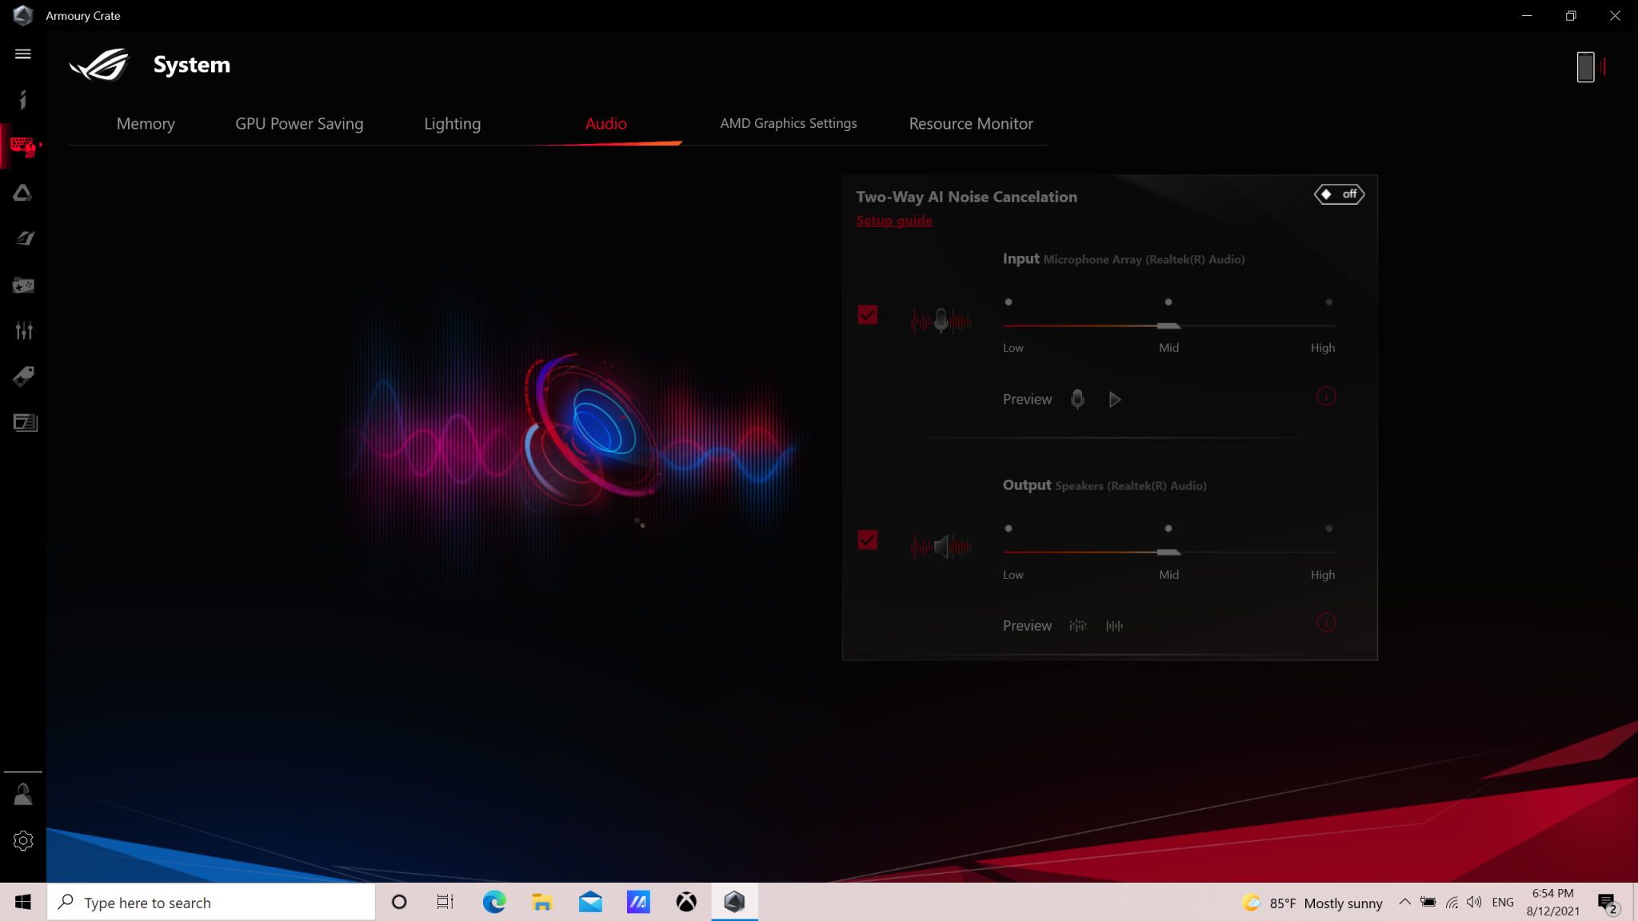Expand the hidden system tray icons
Screen dimensions: 1638x921
coord(1404,902)
